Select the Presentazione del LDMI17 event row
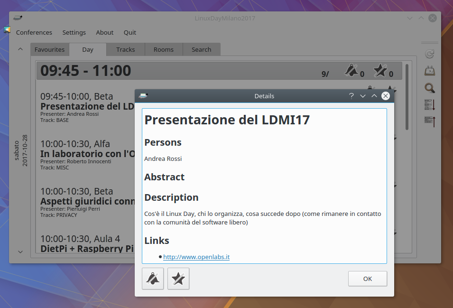453x308 pixels. tap(87, 108)
